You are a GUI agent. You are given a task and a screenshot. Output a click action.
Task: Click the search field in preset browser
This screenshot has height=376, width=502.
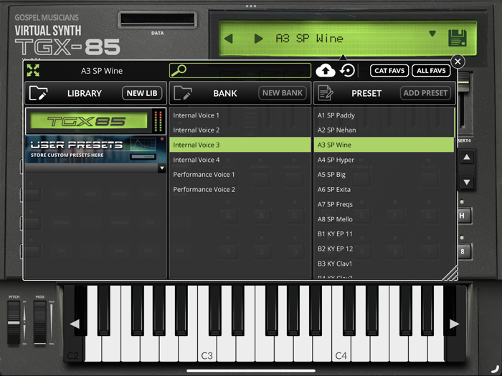tap(240, 70)
